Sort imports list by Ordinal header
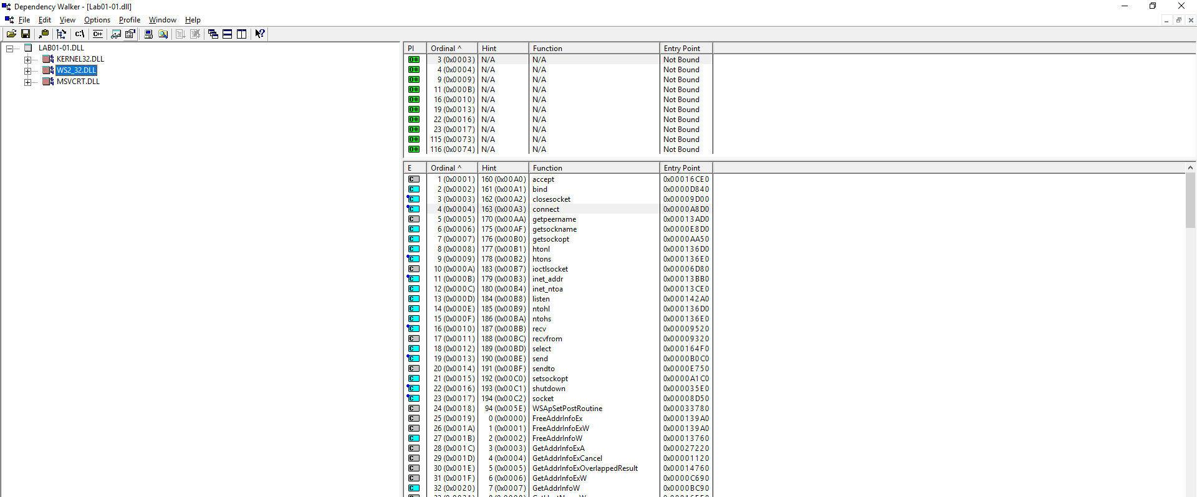 pyautogui.click(x=452, y=49)
